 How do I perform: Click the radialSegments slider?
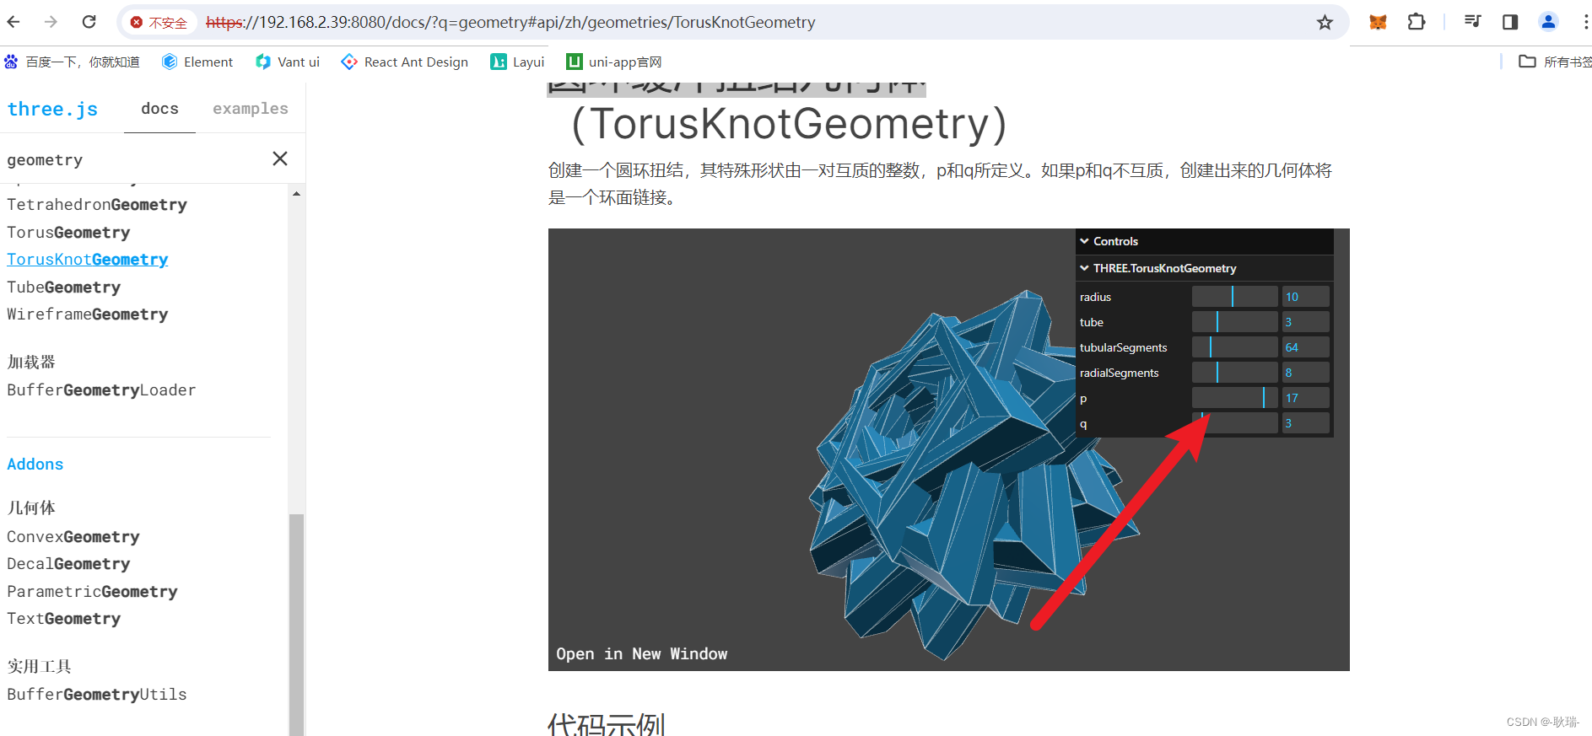coord(1235,373)
